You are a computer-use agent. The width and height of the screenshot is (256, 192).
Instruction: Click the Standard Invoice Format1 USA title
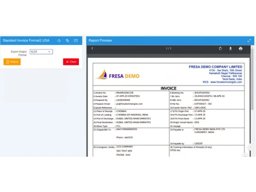pos(26,40)
